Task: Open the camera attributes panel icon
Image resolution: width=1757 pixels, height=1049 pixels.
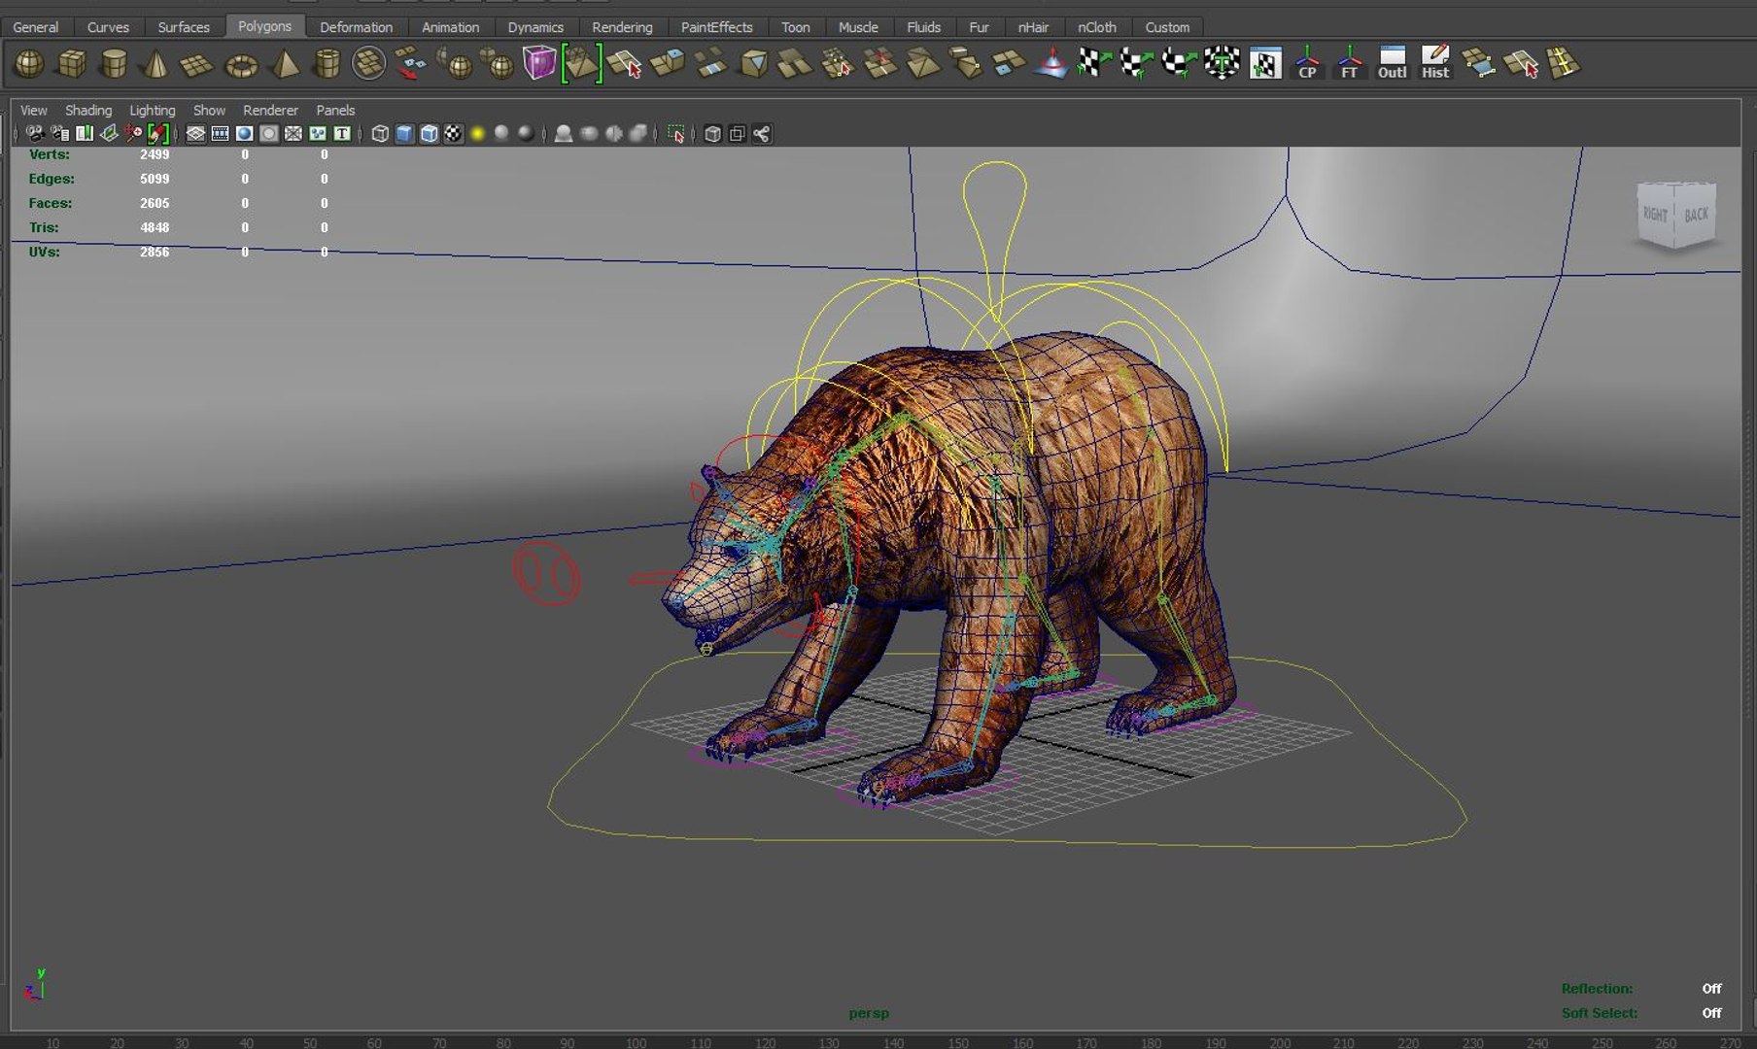Action: (x=60, y=134)
